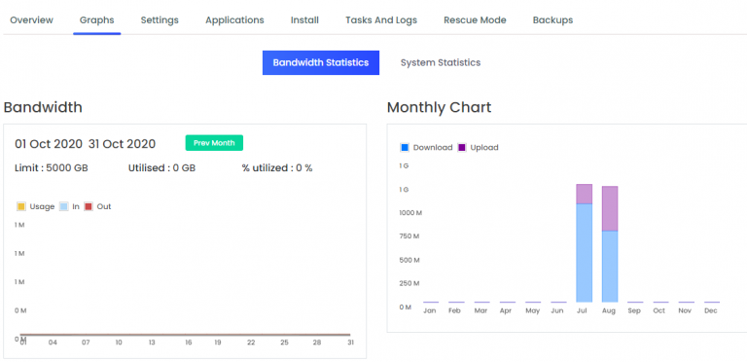
Task: Click the Aug download blue bar
Action: (x=610, y=267)
